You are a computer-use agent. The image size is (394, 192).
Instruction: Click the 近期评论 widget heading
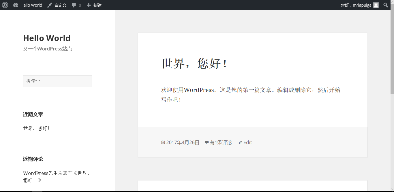point(33,159)
